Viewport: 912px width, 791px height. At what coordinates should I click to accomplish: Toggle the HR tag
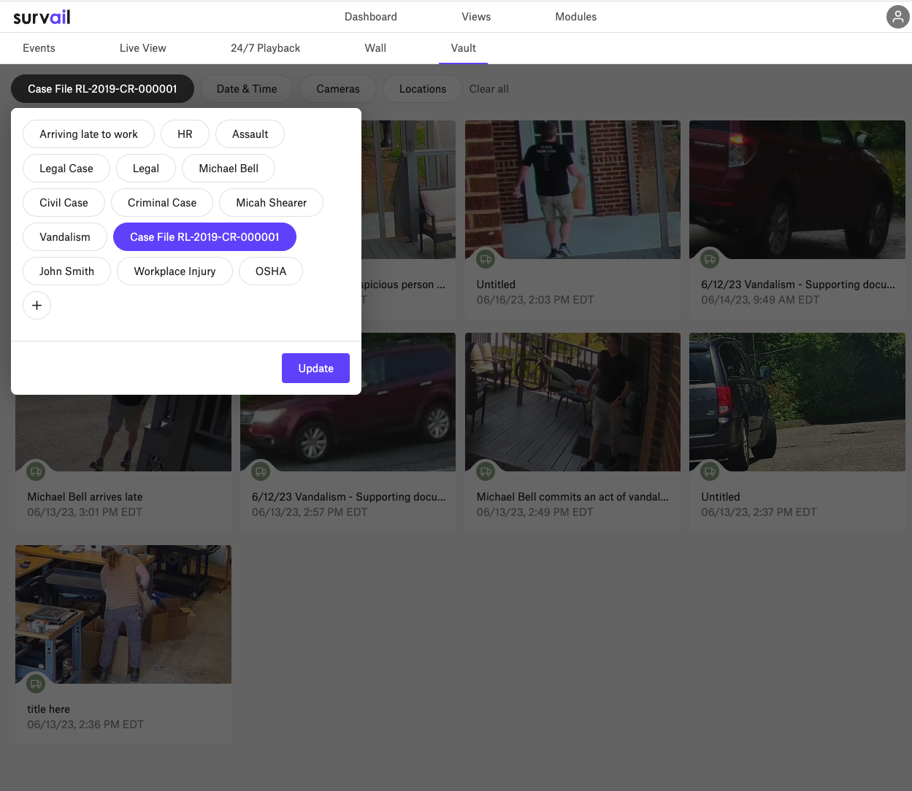(185, 134)
